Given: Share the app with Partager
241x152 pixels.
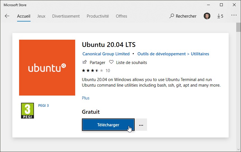Looking at the screenshot, I should click(94, 62).
